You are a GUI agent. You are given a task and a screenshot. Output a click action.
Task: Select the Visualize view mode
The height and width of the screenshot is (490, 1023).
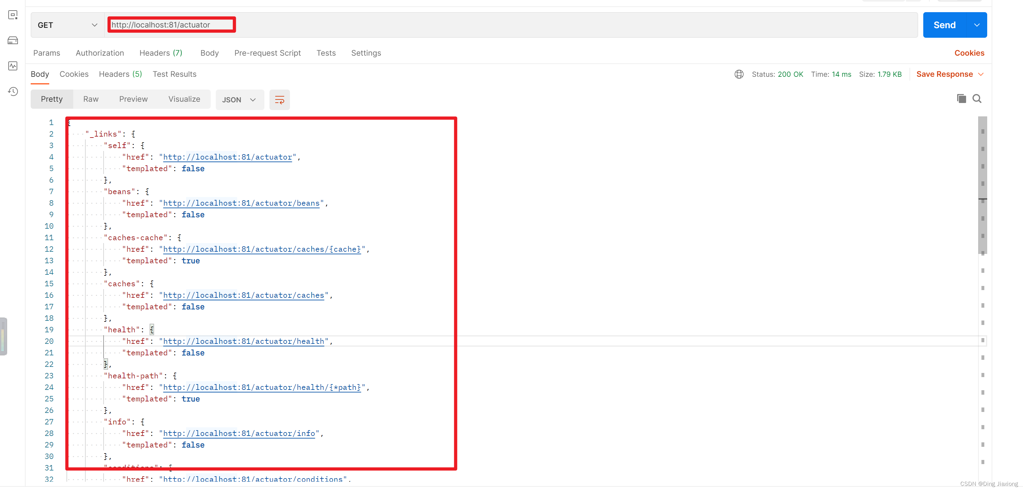pyautogui.click(x=184, y=99)
